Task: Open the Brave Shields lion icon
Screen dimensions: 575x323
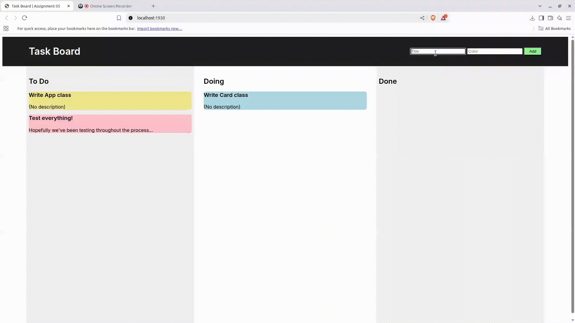Action: point(433,18)
